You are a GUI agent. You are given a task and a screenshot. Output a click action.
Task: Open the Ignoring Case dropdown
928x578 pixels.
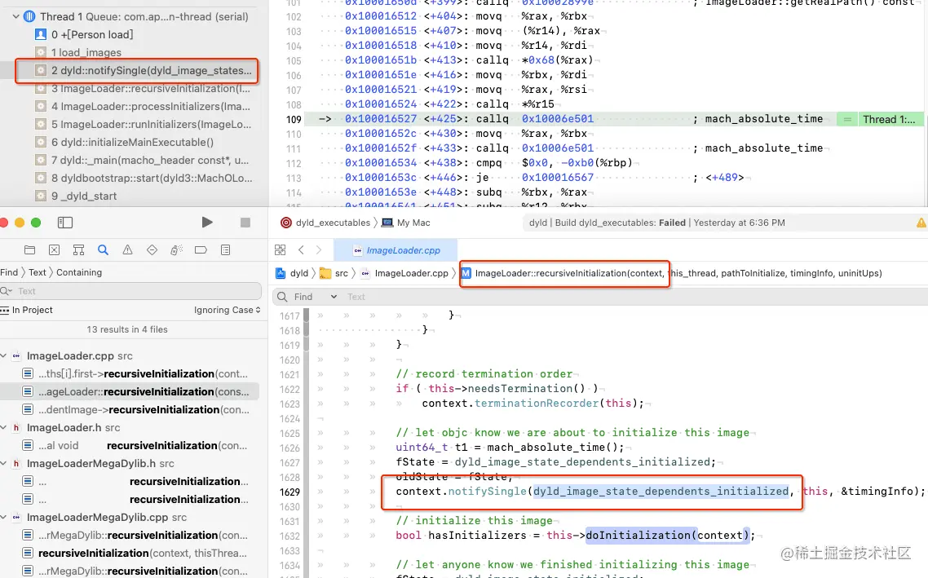[x=228, y=310]
